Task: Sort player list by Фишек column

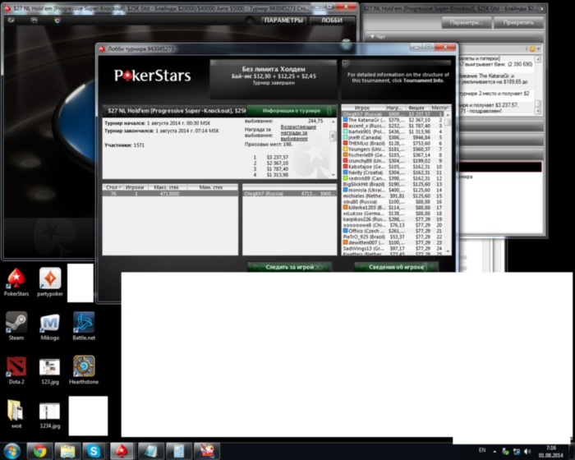Action: point(416,108)
